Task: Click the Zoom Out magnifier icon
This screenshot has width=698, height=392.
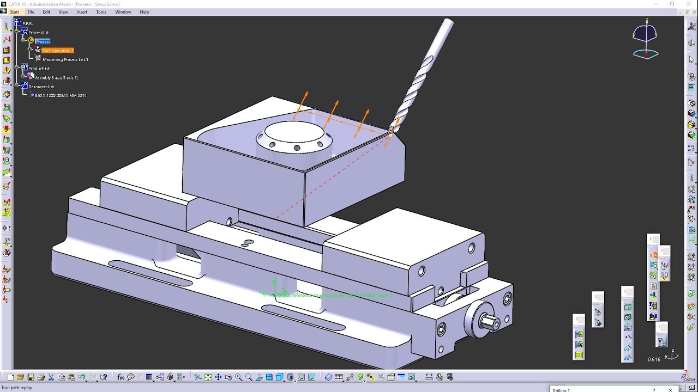Action: coord(249,377)
